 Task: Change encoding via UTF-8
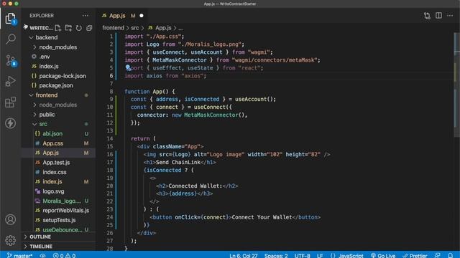[302, 255]
